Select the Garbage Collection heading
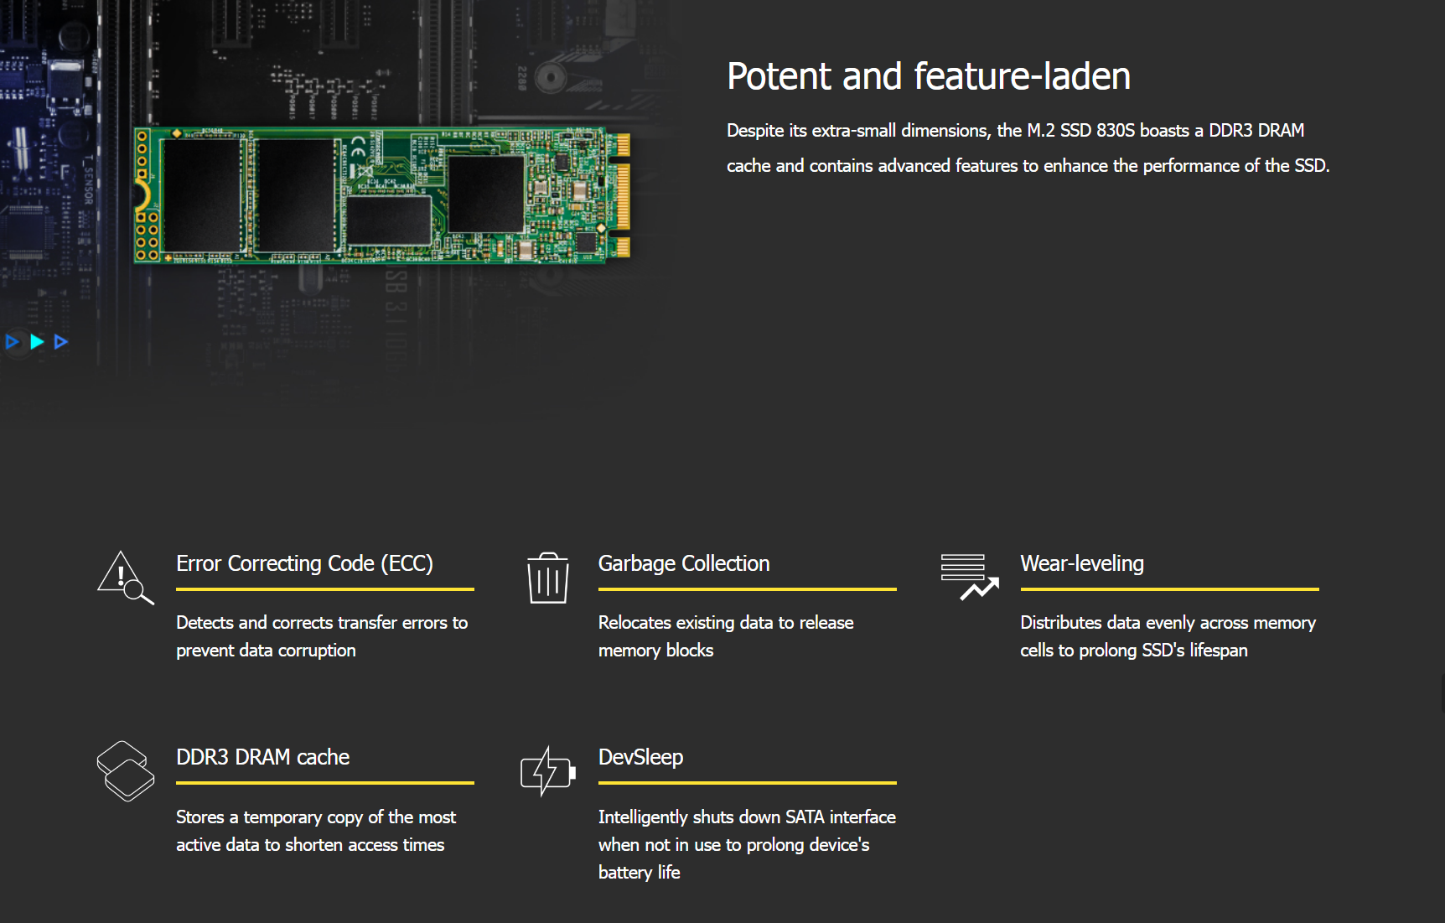The width and height of the screenshot is (1445, 923). 683,563
